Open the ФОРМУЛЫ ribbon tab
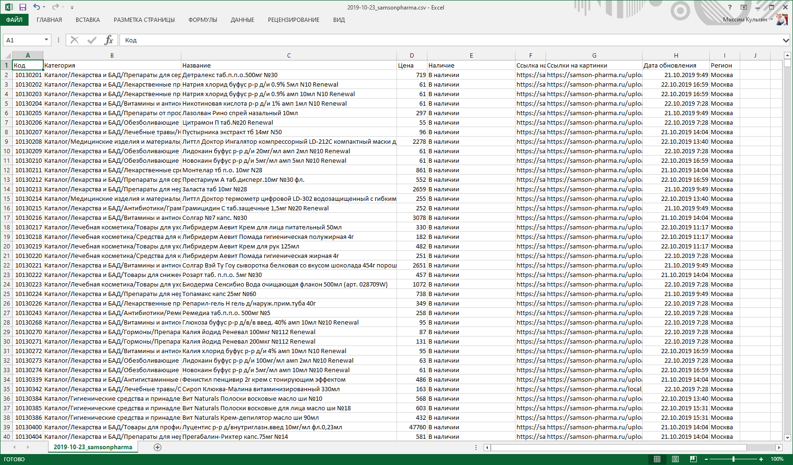 pos(203,20)
